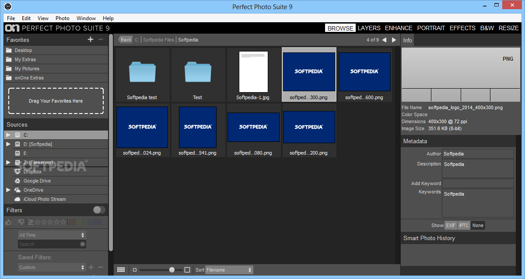Set the filter rating to three stars
Viewport: 525px width, 279px height.
[50, 222]
